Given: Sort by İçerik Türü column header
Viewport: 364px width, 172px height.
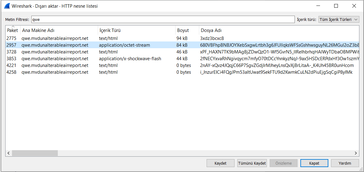Looking at the screenshot, I should point(110,30).
